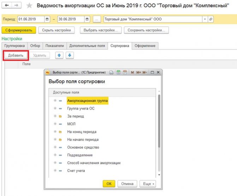
Task: Select the МОЛ field
Action: (x=71, y=124)
